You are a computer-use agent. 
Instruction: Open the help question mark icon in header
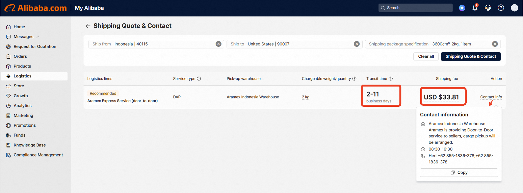pyautogui.click(x=501, y=8)
